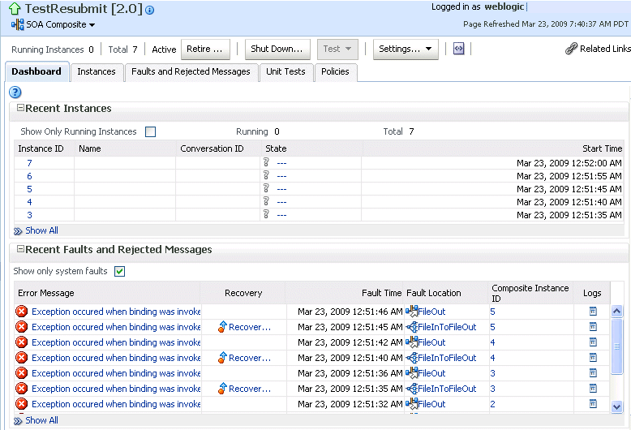Screen dimensions: 631x430
Task: Open instance ID 4 link
Action: [29, 202]
